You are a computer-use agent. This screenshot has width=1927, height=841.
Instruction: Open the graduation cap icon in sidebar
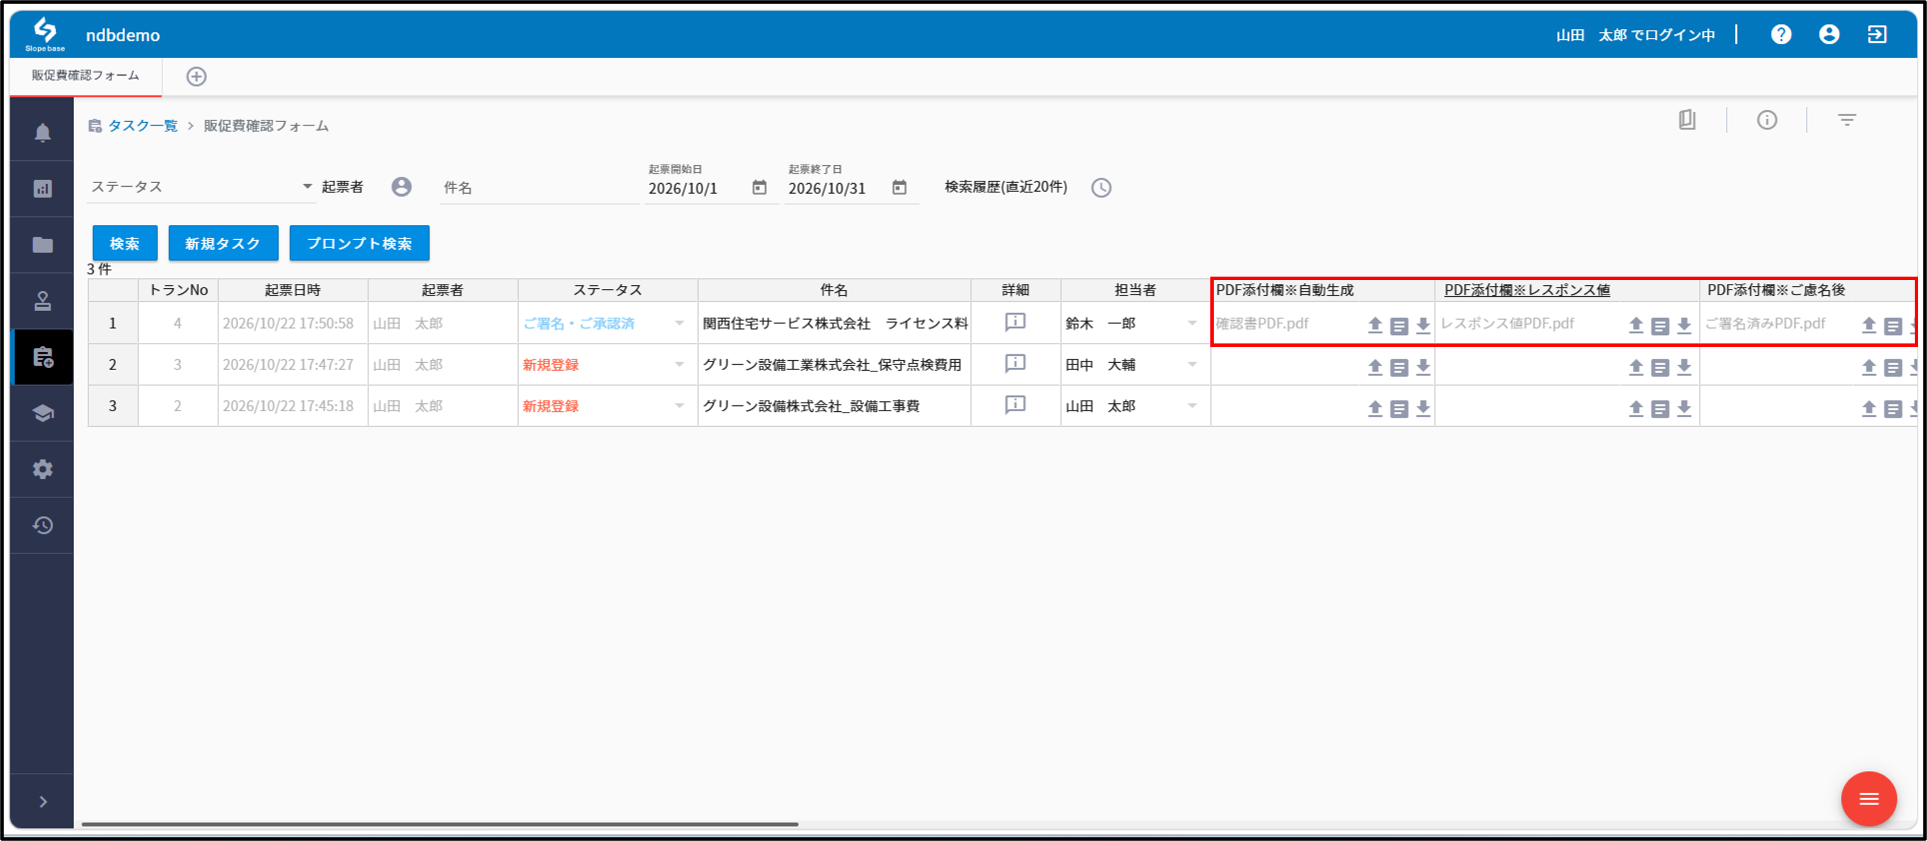tap(43, 413)
